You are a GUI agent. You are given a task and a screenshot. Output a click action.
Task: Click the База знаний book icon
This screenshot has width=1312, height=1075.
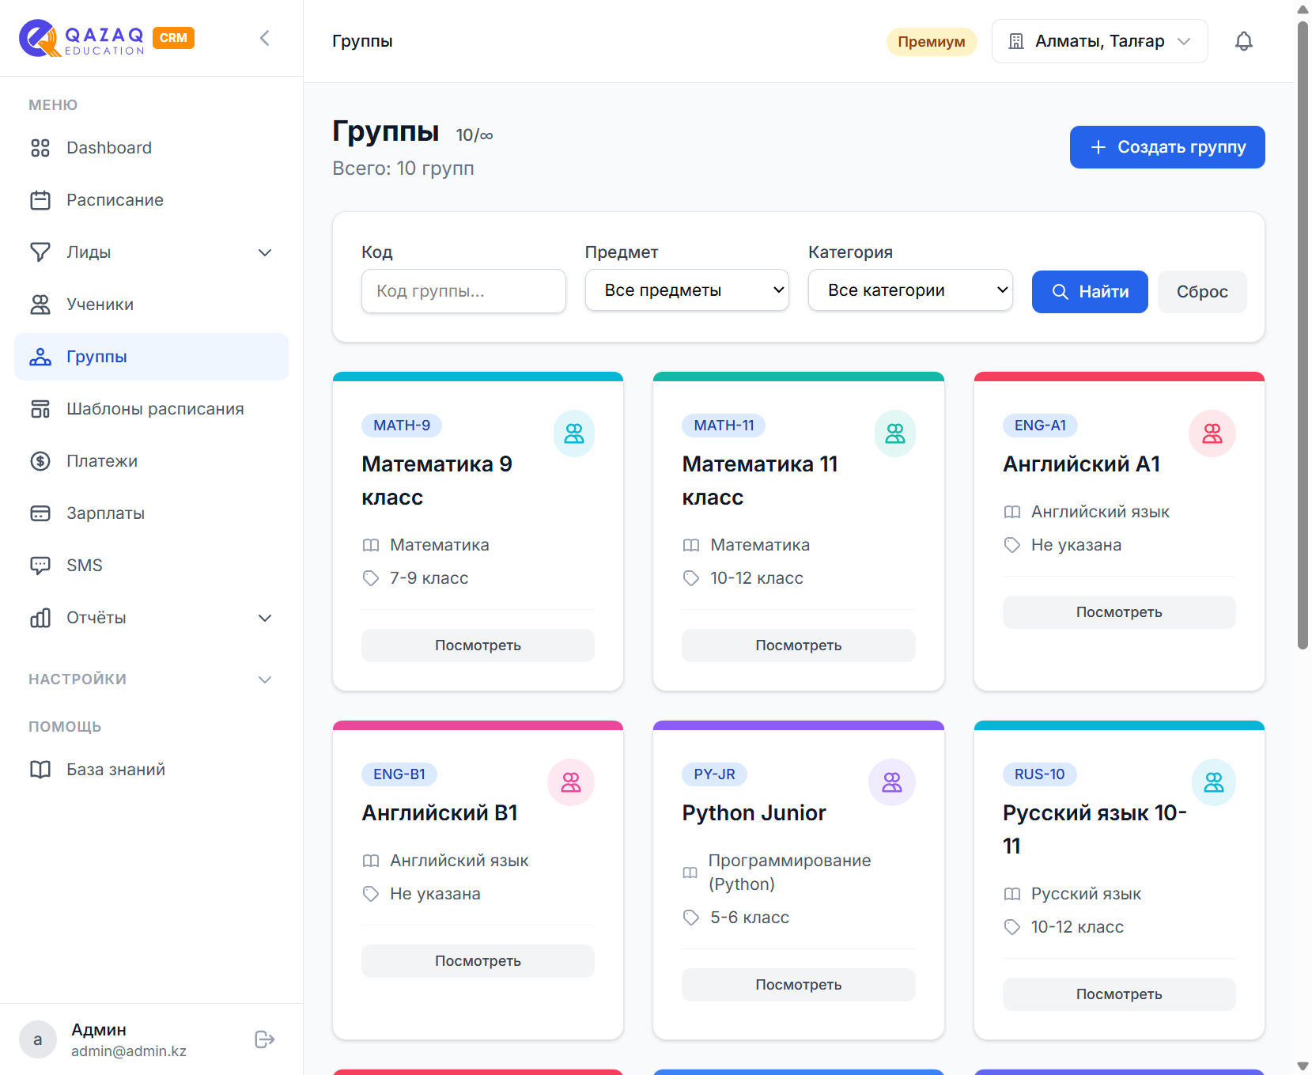pos(40,770)
